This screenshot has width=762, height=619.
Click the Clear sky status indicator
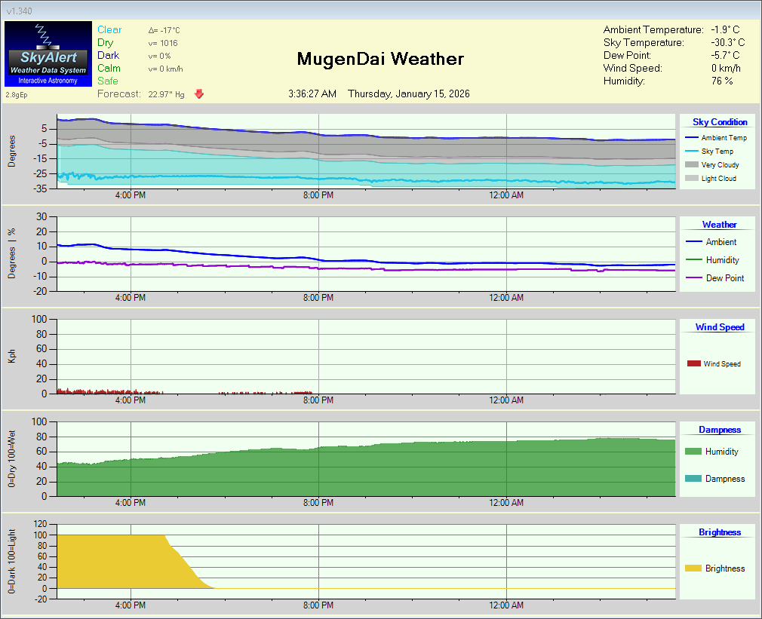(109, 29)
